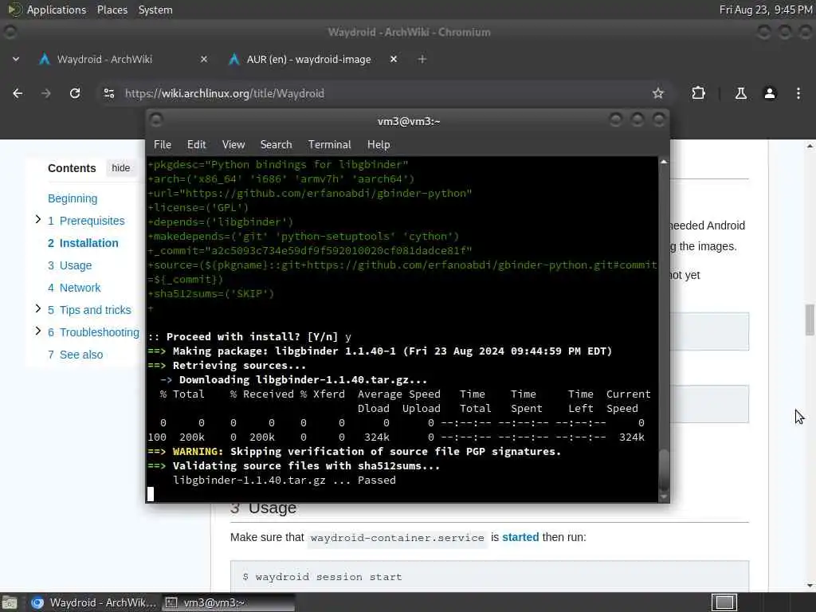The image size is (816, 612).
Task: Click the page scrollbar down arrow
Action: pos(810,586)
